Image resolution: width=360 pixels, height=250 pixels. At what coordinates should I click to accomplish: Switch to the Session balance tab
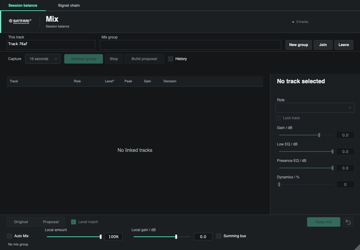(x=23, y=5)
